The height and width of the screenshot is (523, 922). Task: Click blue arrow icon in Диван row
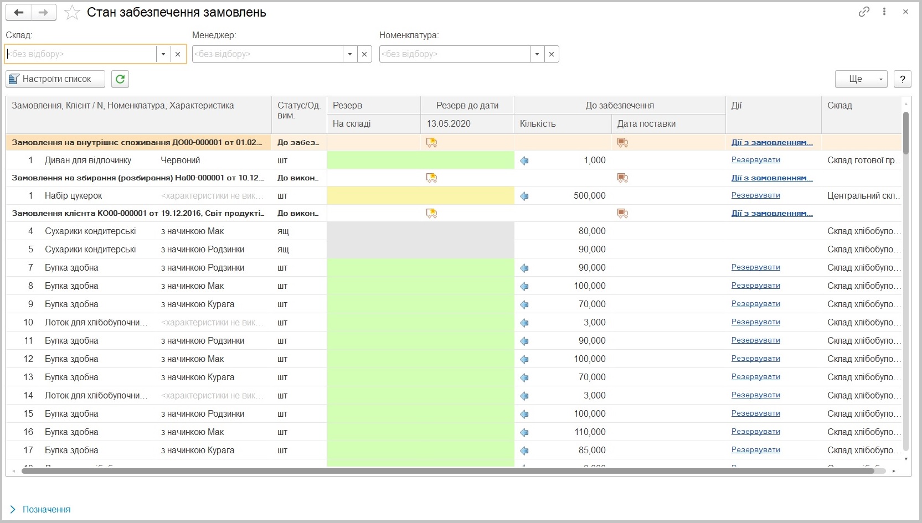(x=524, y=160)
